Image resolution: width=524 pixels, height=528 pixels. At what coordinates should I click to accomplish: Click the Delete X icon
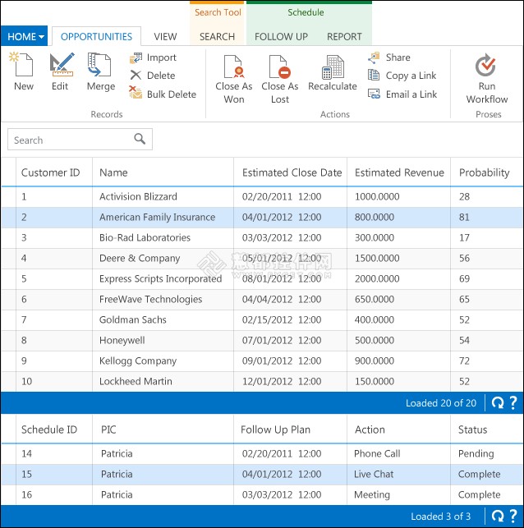(136, 75)
